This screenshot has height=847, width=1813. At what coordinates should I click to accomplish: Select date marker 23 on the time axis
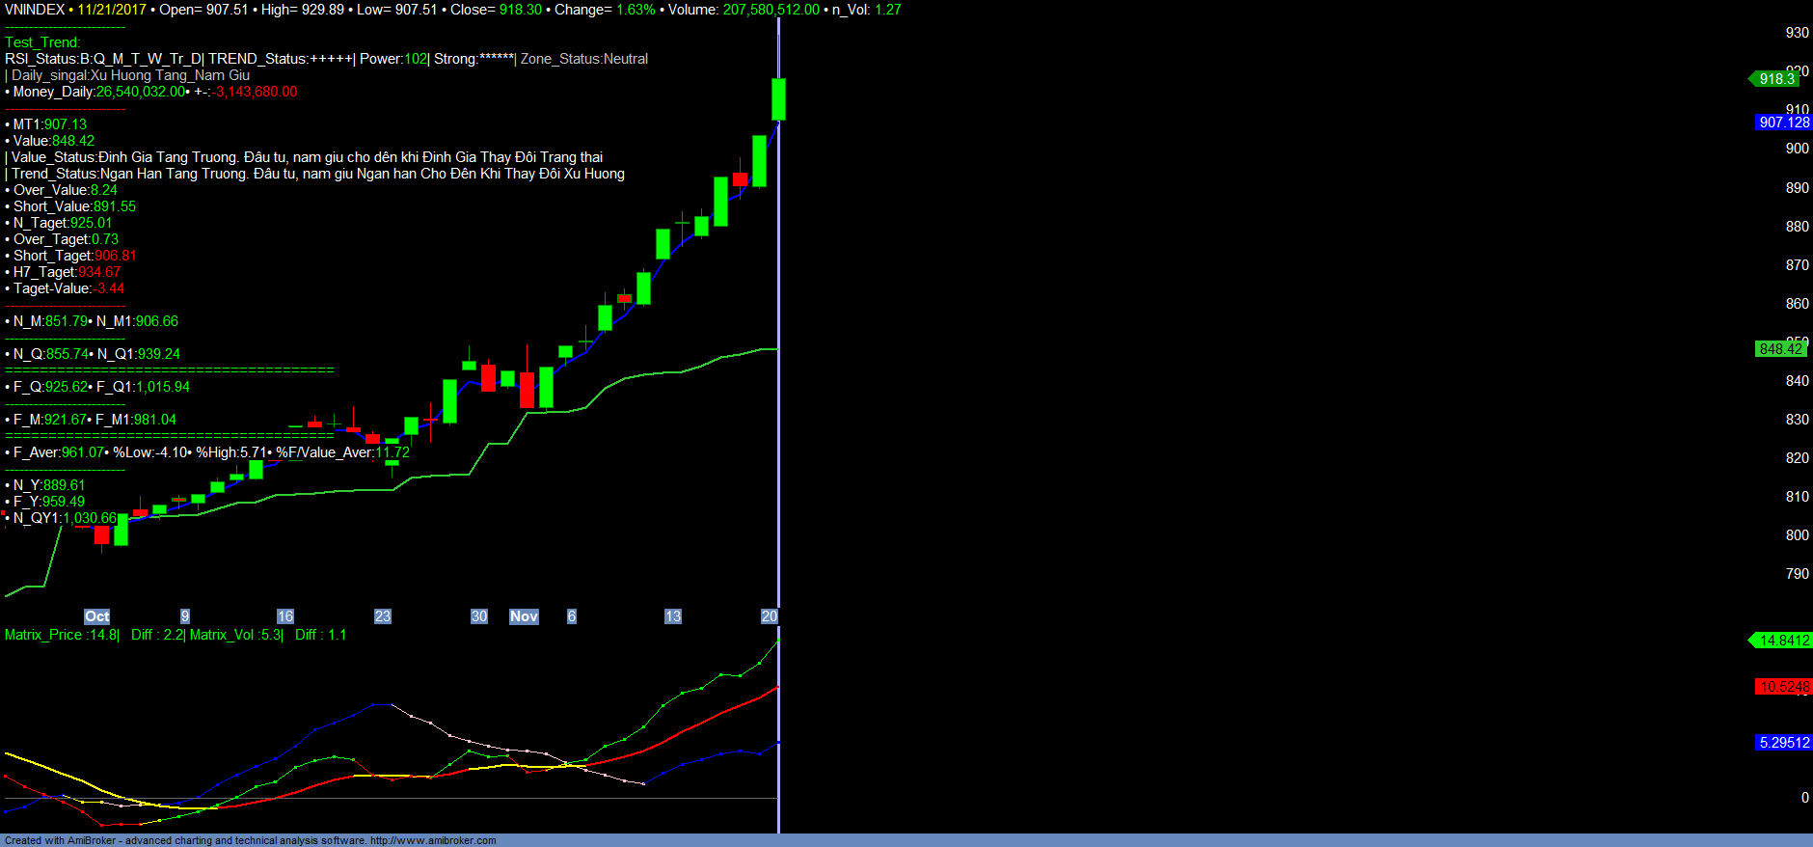[x=383, y=616]
